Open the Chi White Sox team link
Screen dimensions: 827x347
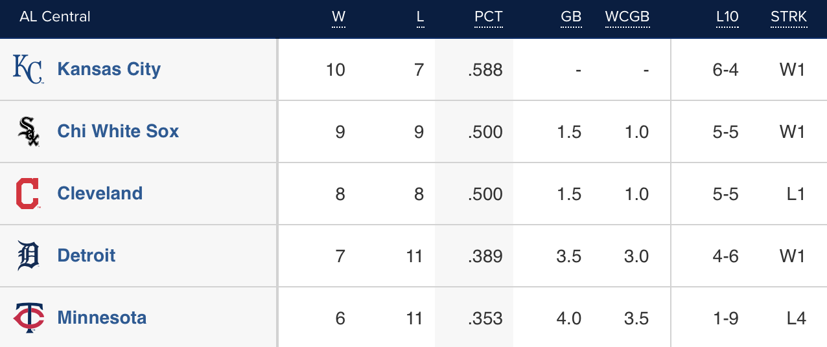tap(118, 131)
